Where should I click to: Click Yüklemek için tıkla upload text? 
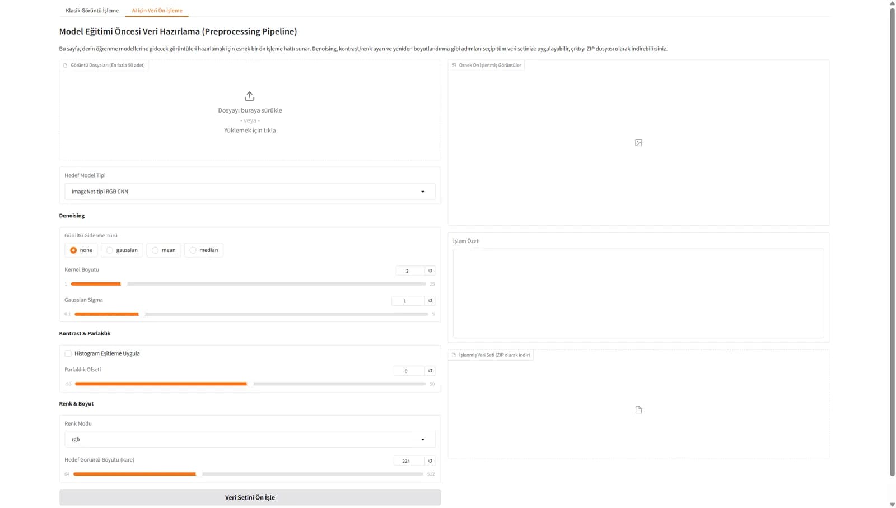click(x=250, y=131)
